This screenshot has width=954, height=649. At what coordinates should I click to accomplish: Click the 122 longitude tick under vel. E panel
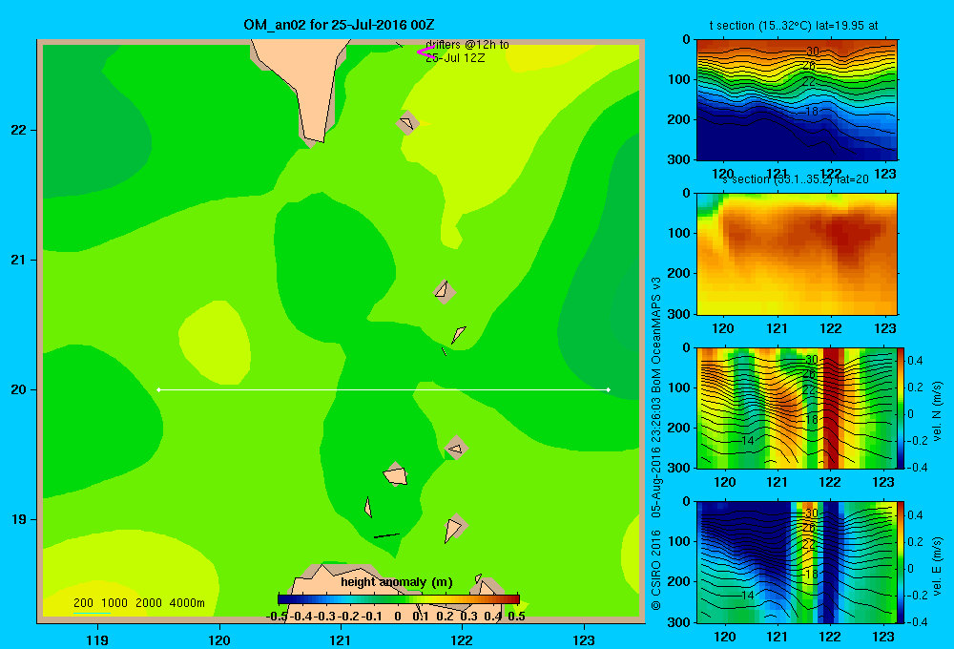point(829,637)
